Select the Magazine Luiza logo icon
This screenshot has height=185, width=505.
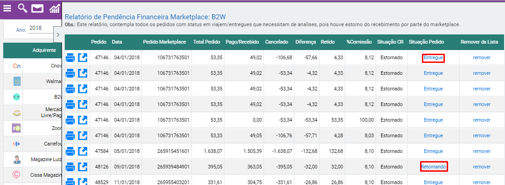coord(17,159)
